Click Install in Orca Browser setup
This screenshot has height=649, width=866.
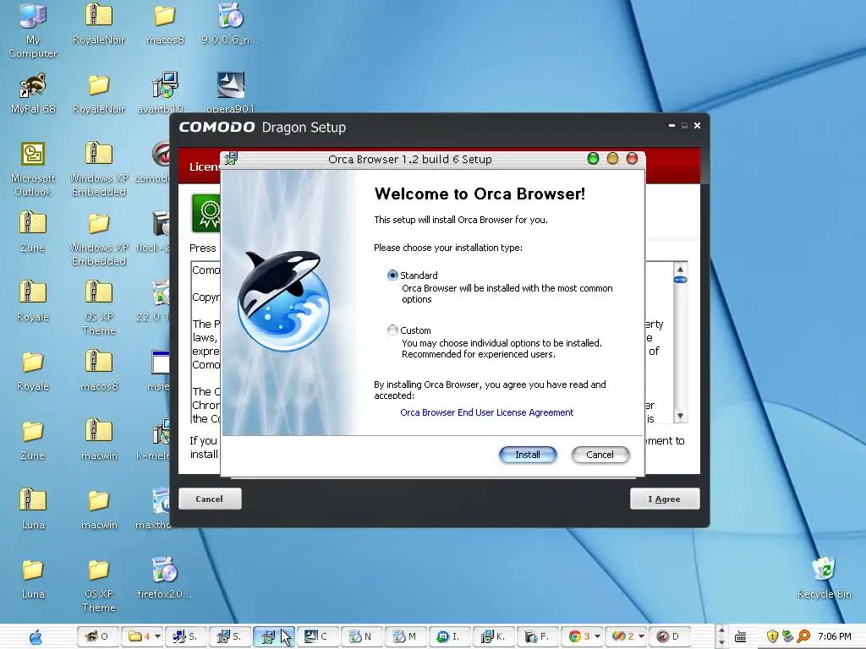tap(528, 455)
